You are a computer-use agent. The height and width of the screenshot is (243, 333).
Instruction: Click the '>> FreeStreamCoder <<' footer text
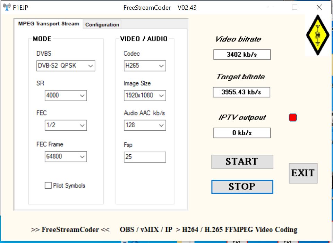point(70,229)
